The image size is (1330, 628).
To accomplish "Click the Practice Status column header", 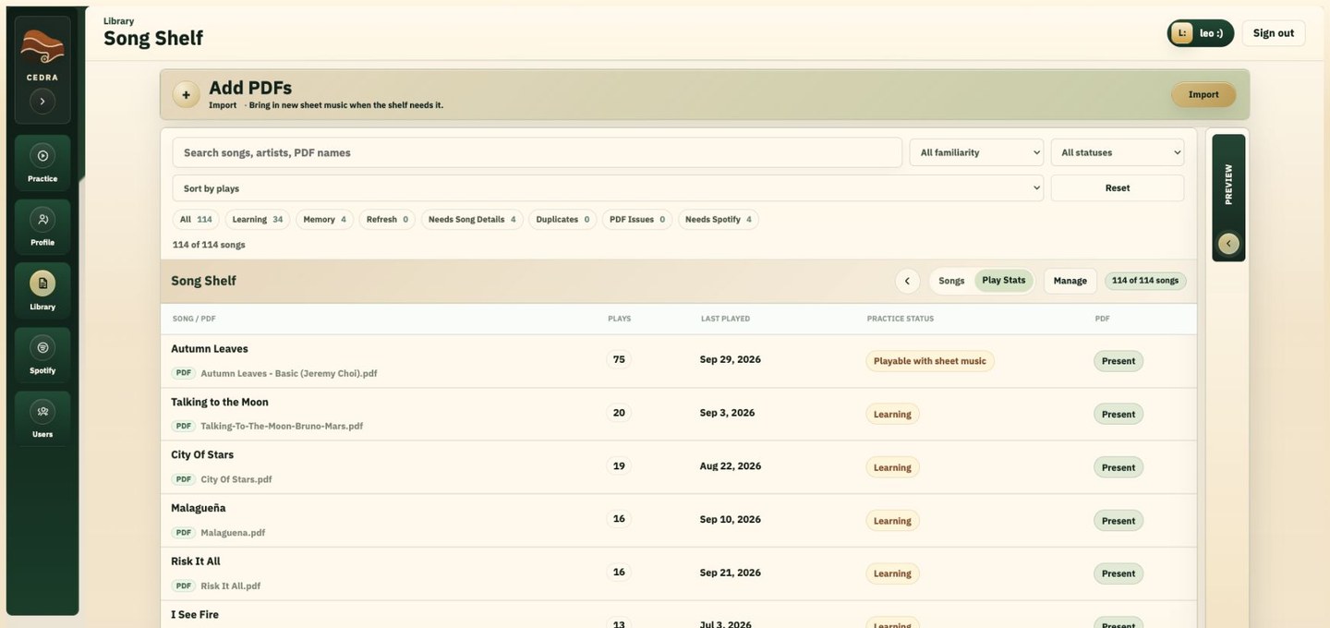I will pos(900,319).
